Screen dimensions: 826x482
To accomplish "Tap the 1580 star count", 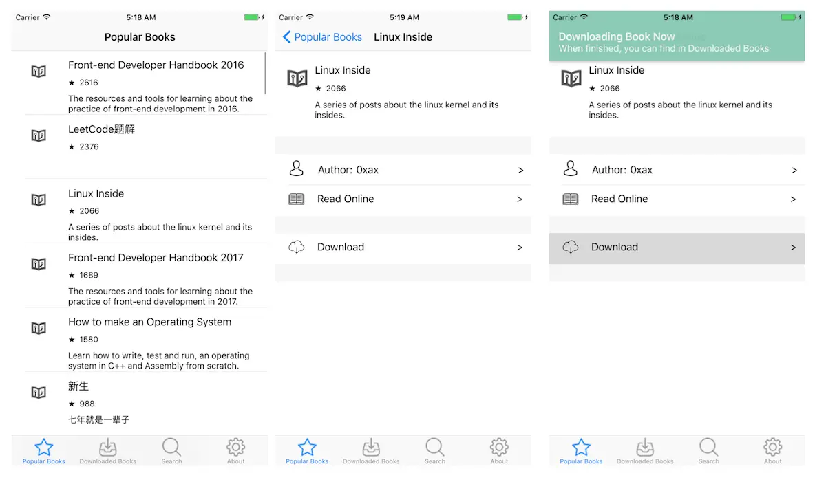I will pyautogui.click(x=83, y=340).
